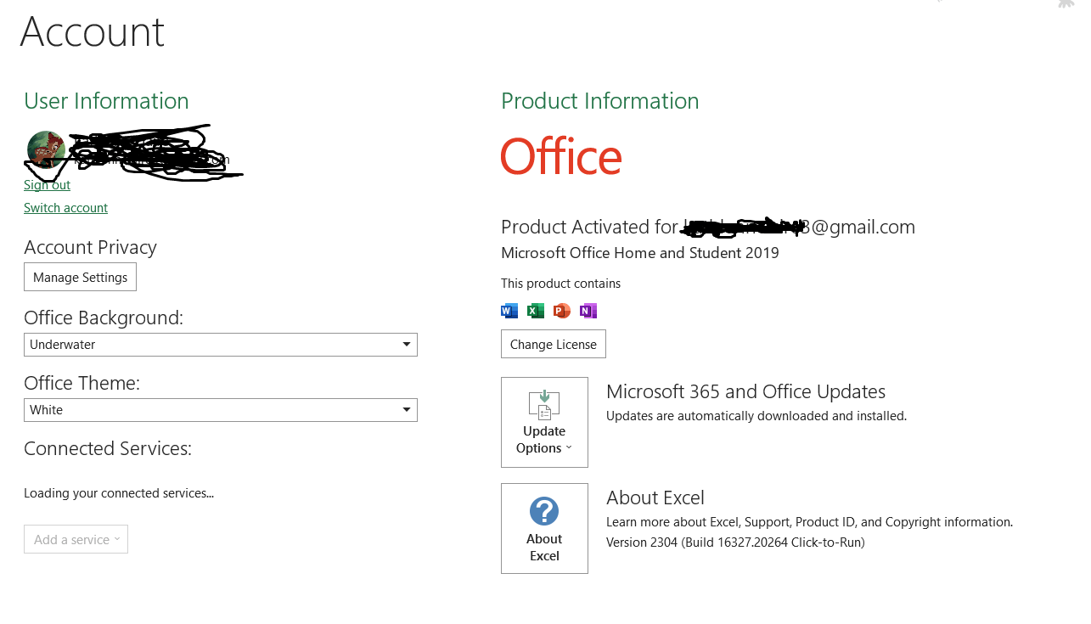
Task: Click the Update Options button
Action: tap(544, 422)
